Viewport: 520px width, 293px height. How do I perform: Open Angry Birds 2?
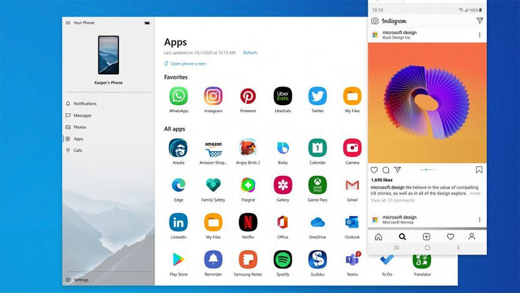tap(248, 148)
